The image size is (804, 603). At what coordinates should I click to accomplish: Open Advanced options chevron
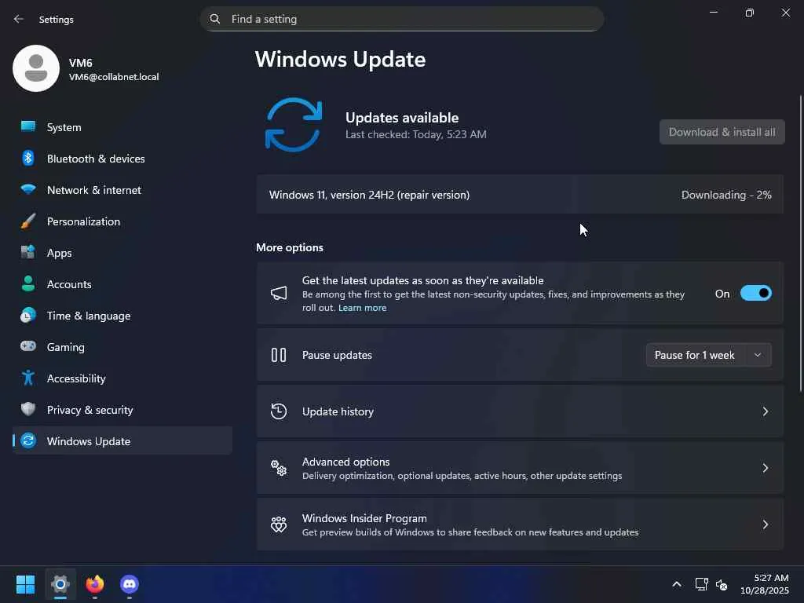click(x=765, y=468)
